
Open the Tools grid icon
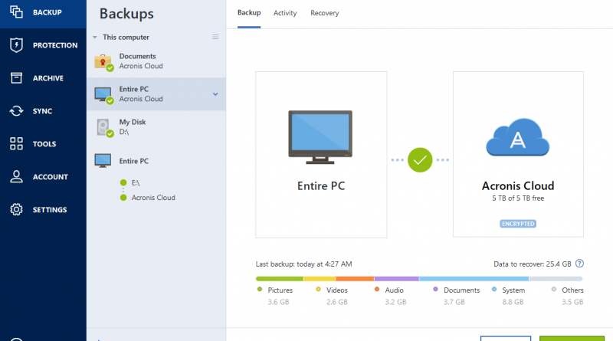[x=16, y=143]
